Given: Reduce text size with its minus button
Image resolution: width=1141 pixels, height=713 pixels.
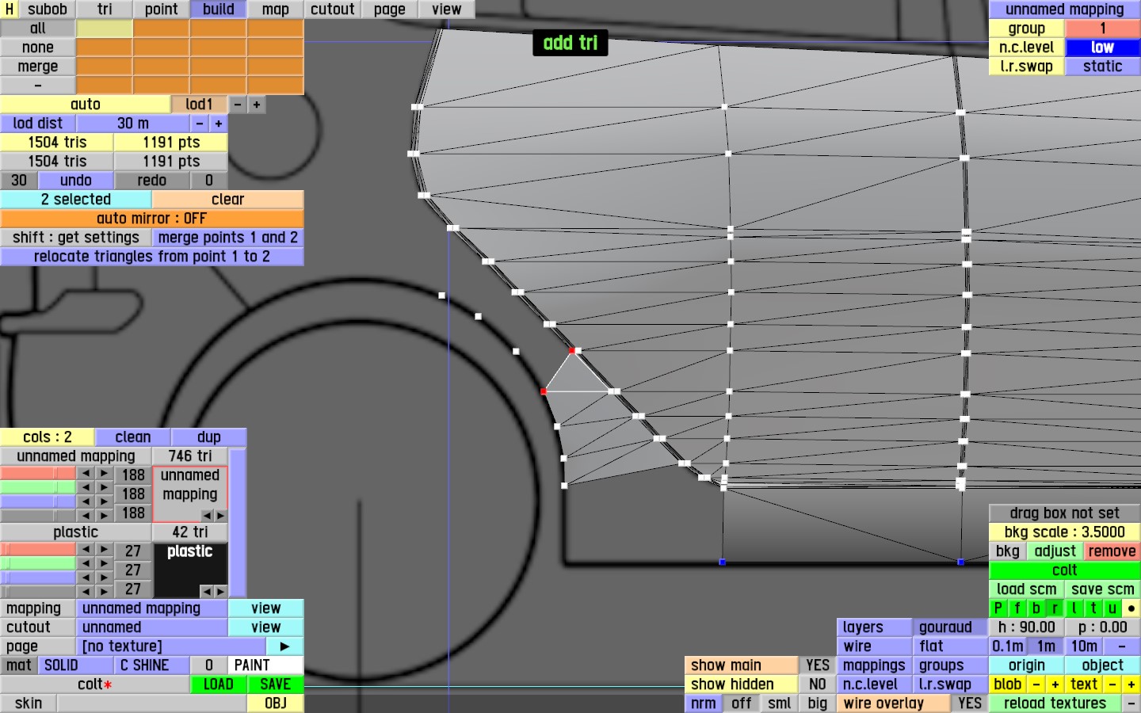Looking at the screenshot, I should tap(1112, 684).
